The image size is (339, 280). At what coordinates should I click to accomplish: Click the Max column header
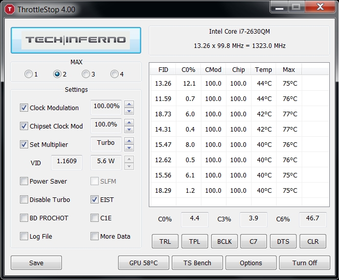288,69
